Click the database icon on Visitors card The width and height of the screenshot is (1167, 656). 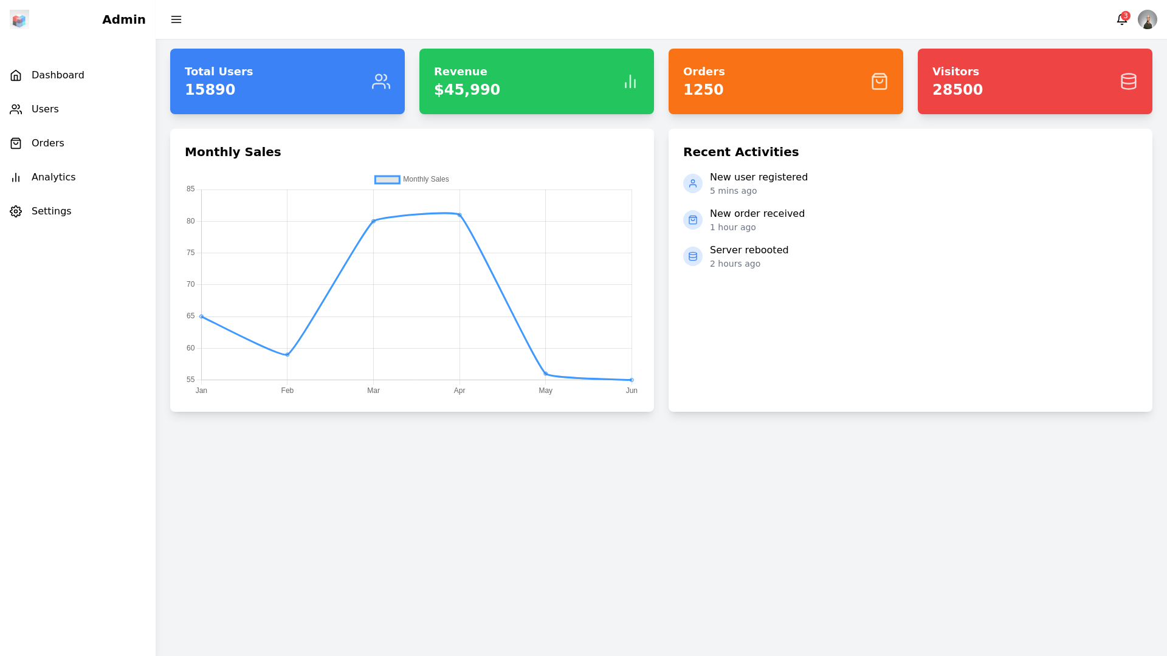tap(1129, 81)
